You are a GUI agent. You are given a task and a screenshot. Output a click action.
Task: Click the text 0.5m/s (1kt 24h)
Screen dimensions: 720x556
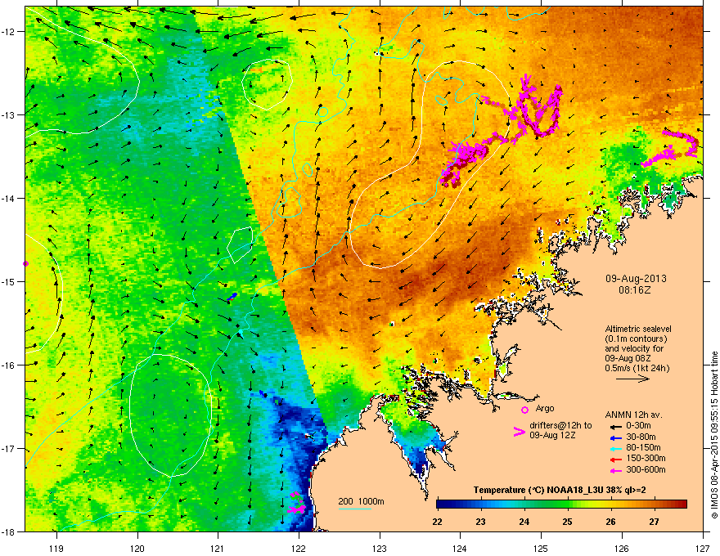(637, 368)
